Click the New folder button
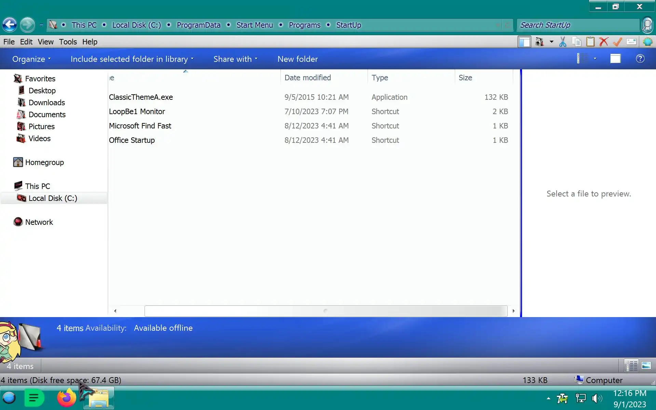 (297, 59)
